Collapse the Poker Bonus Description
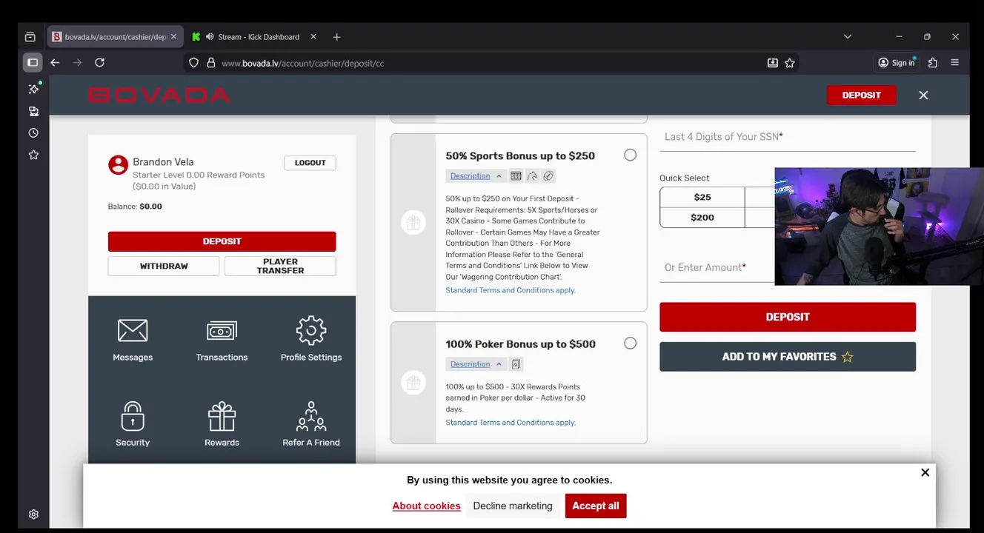This screenshot has height=533, width=984. tap(476, 364)
